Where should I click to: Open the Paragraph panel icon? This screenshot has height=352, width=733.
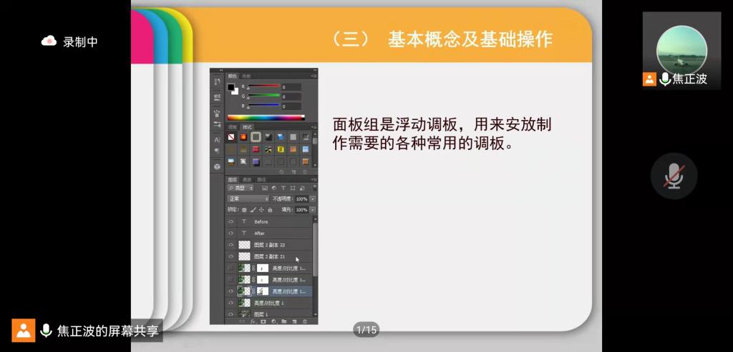pos(217,151)
